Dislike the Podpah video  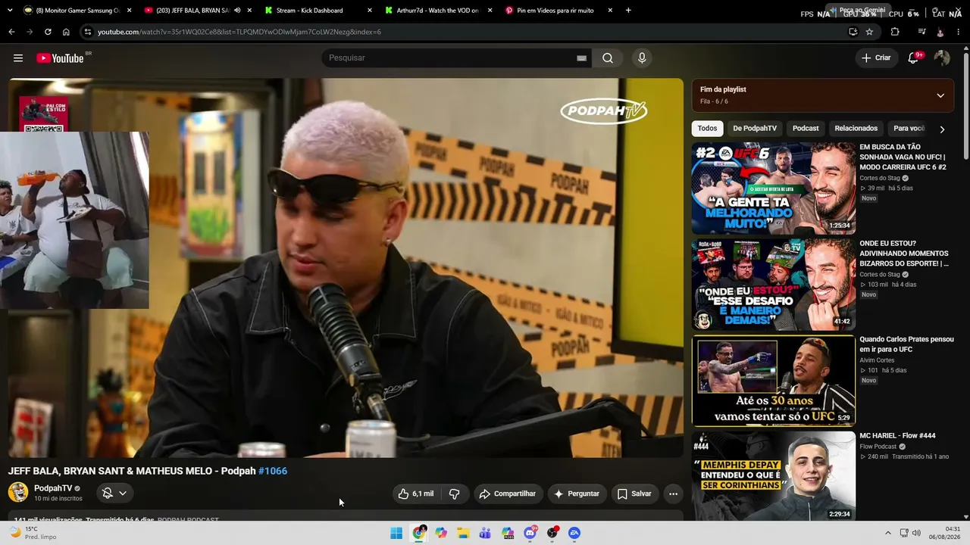[455, 494]
